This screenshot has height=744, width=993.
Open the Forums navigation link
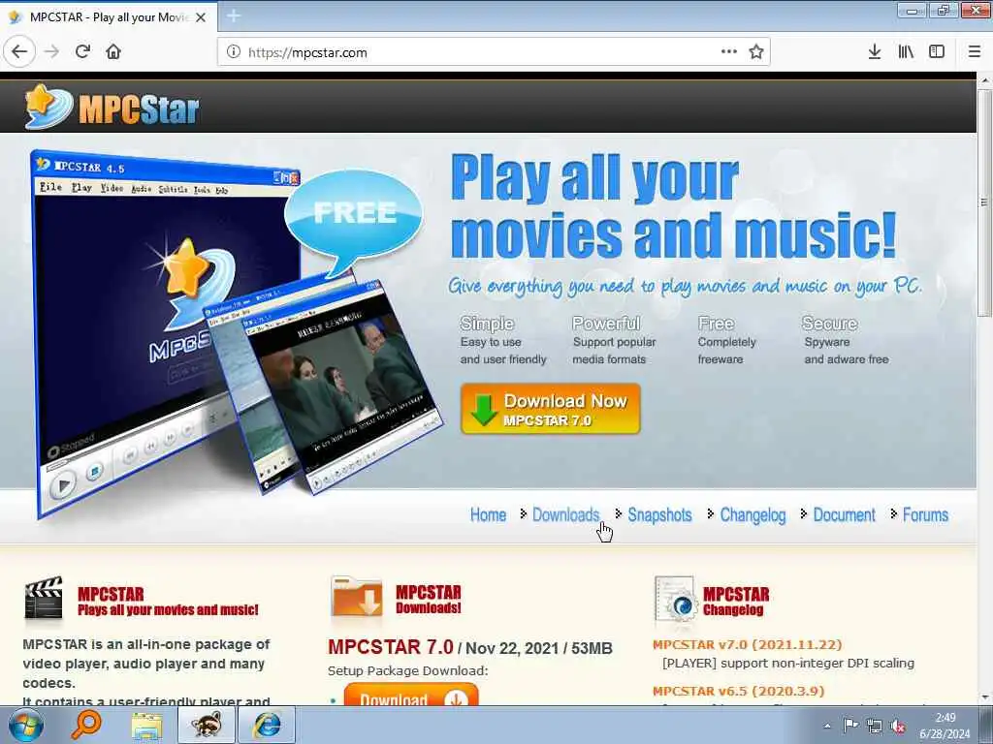click(x=925, y=515)
